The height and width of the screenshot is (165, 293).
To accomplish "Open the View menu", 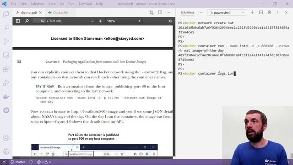I will point(52,4).
